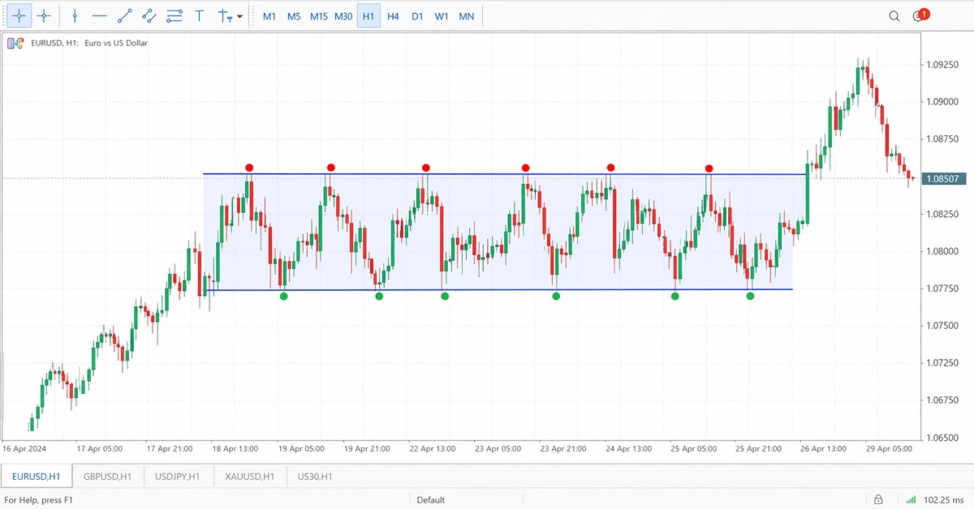Choose the trendline drawing tool
Viewport: 974px width, 509px height.
[x=124, y=15]
